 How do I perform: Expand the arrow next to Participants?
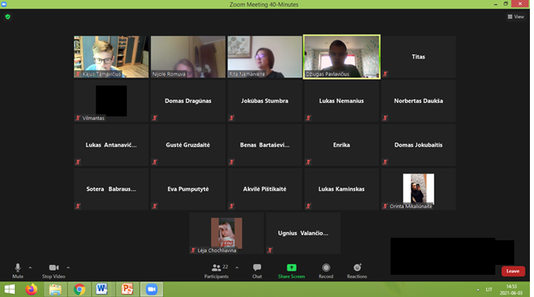click(237, 267)
